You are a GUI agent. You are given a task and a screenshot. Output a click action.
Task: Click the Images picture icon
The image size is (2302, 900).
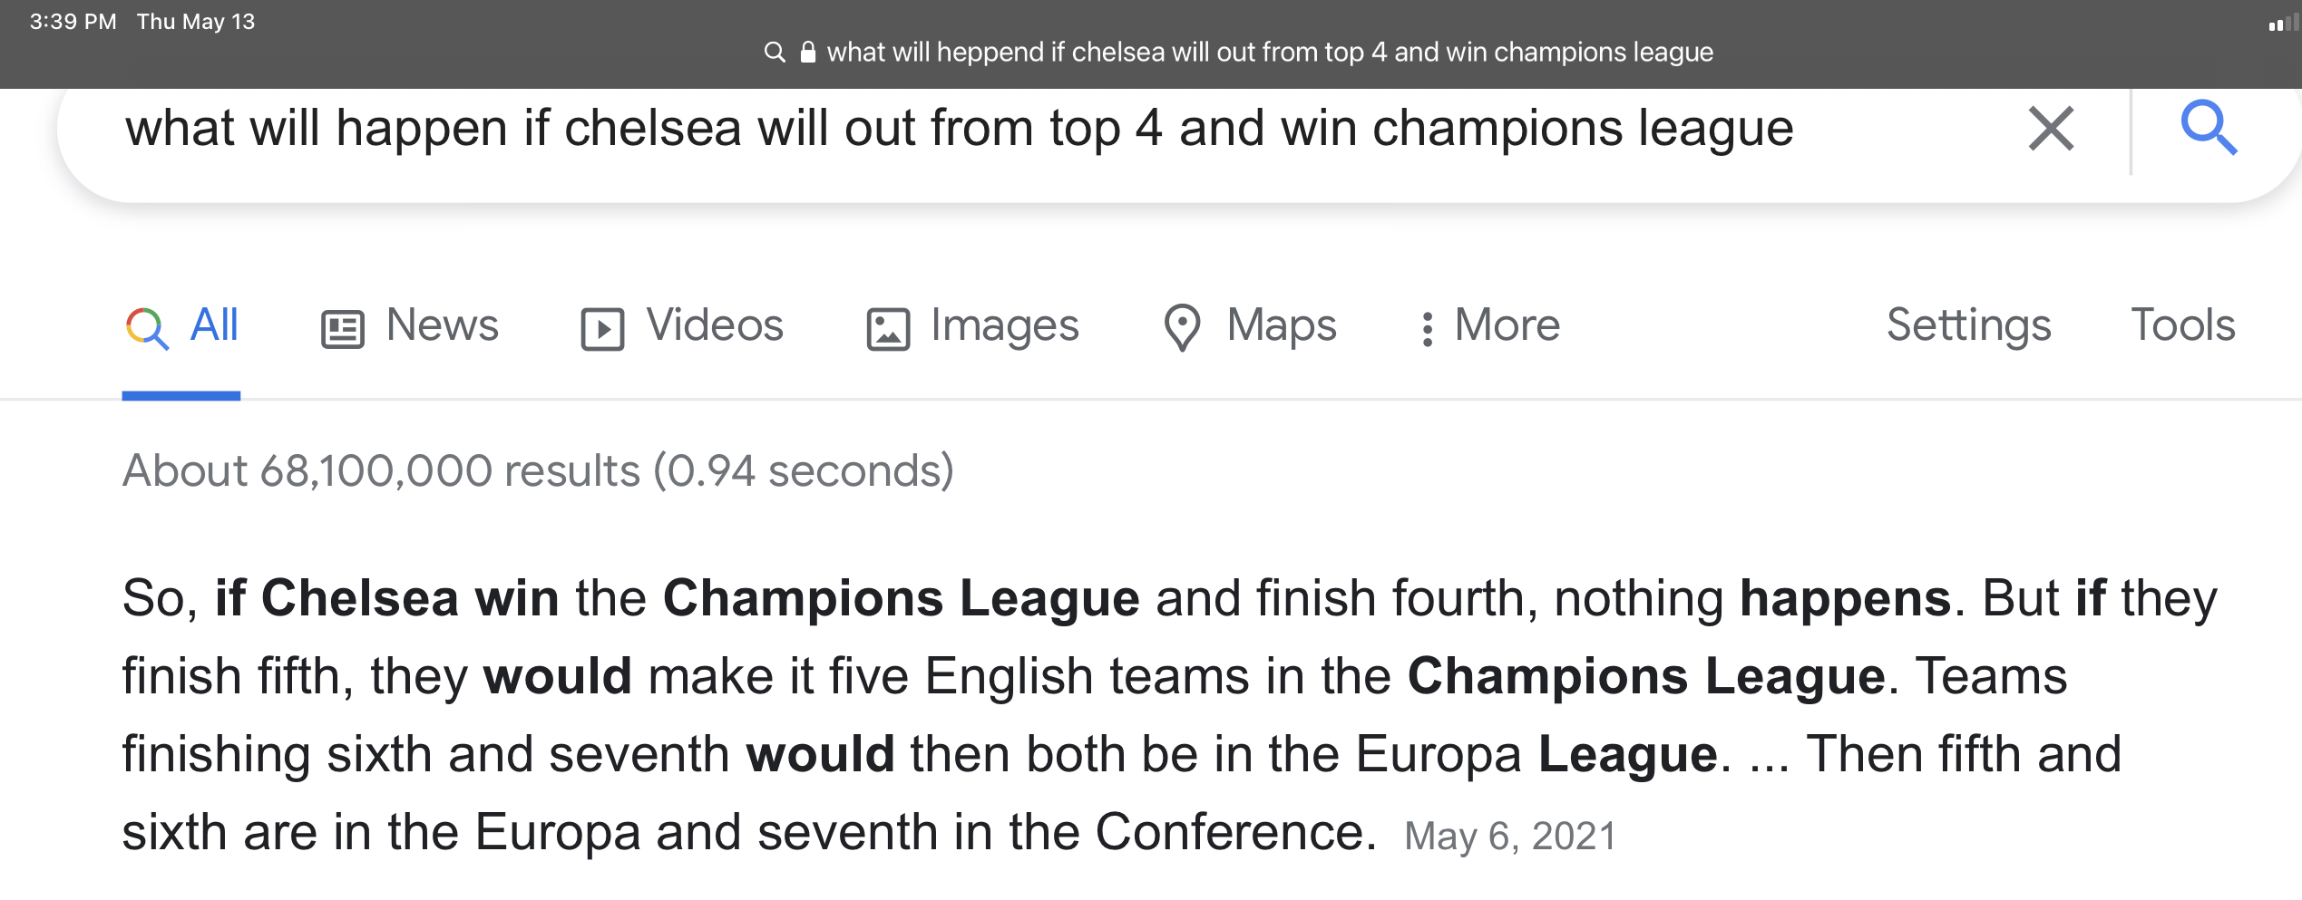888,329
